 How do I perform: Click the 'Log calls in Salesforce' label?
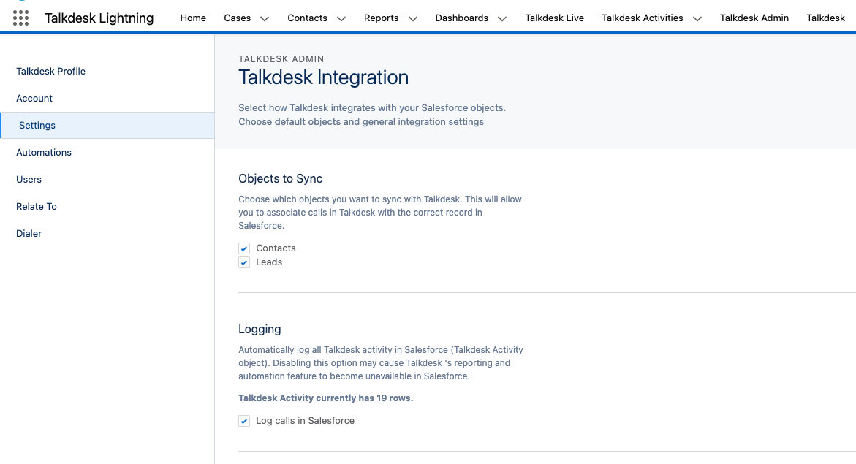305,421
